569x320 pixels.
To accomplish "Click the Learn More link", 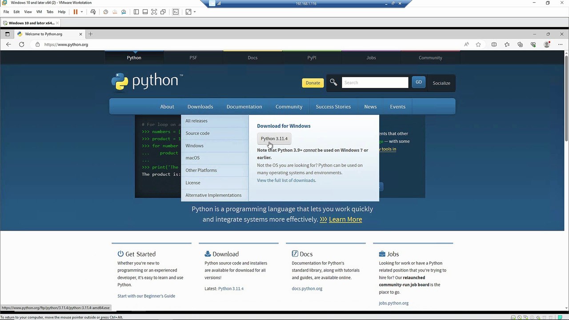I will tap(345, 220).
